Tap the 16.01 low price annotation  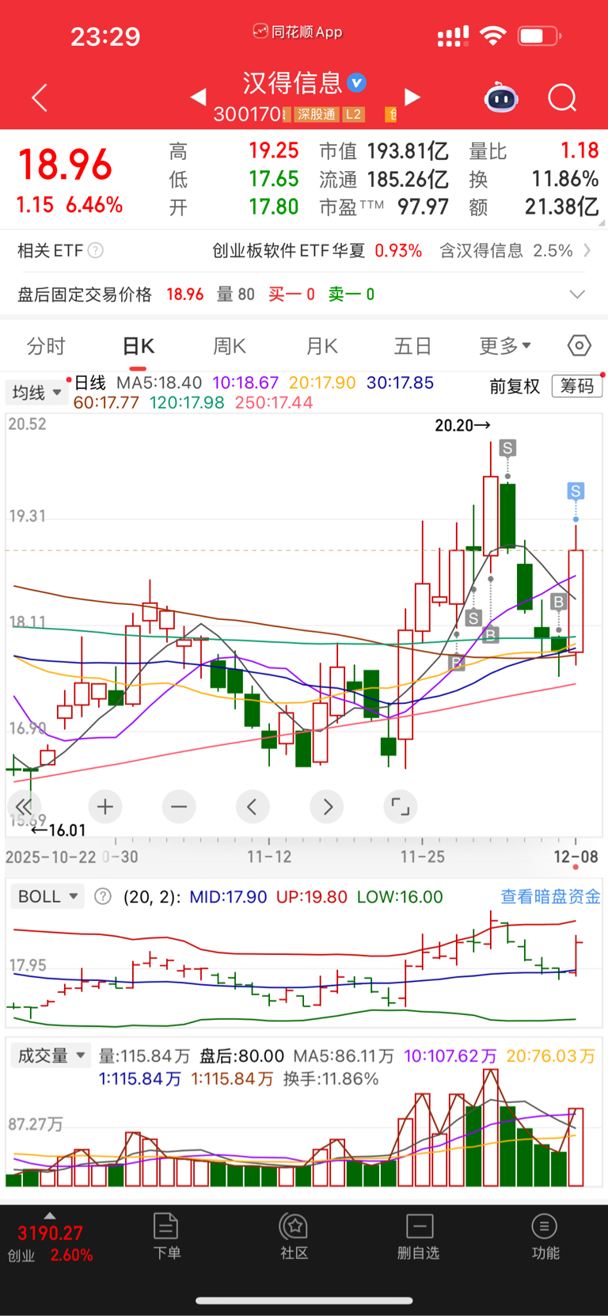[x=58, y=830]
